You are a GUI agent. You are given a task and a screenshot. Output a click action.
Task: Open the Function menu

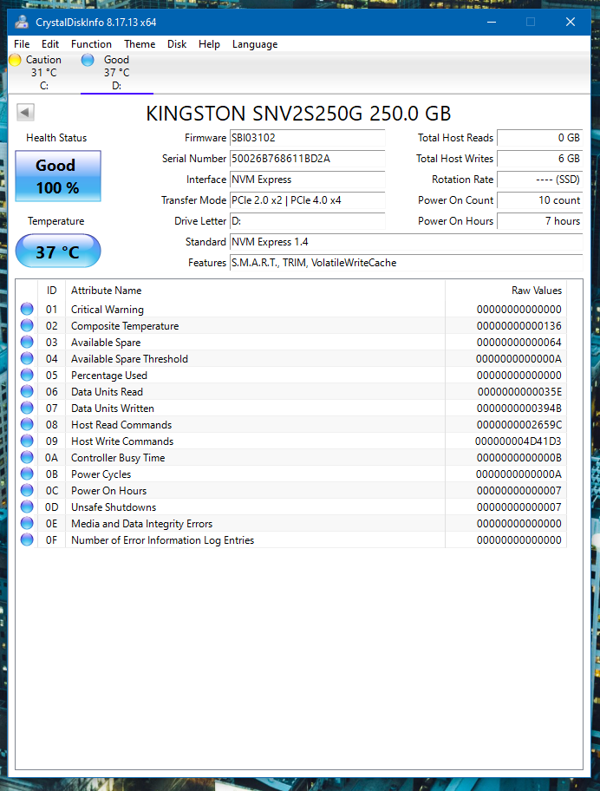point(91,44)
